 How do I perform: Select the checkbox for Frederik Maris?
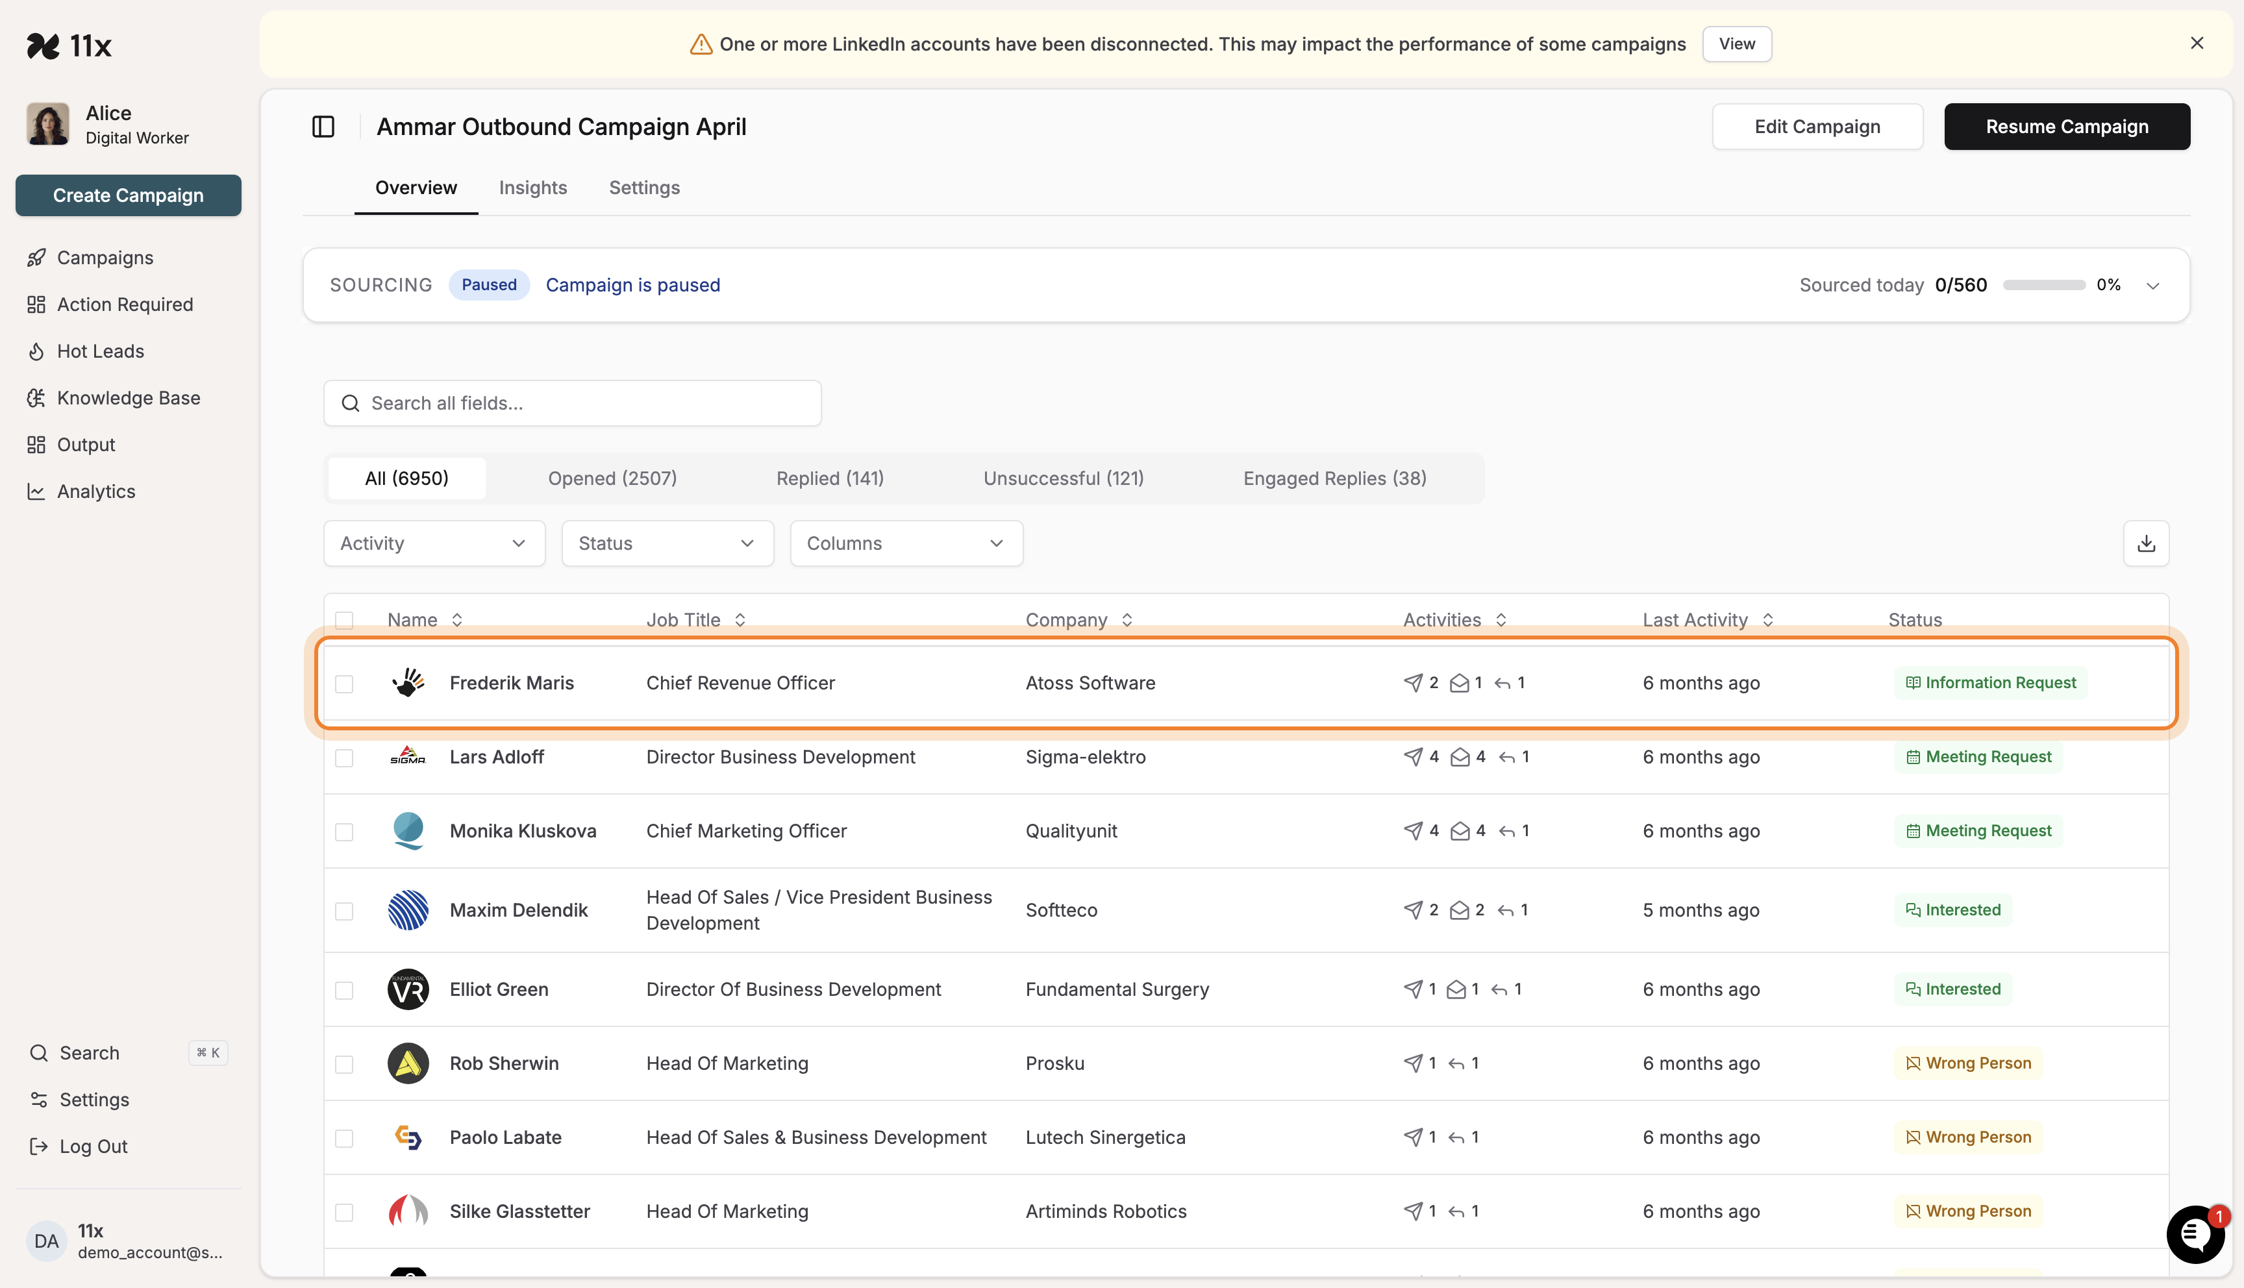pos(345,683)
